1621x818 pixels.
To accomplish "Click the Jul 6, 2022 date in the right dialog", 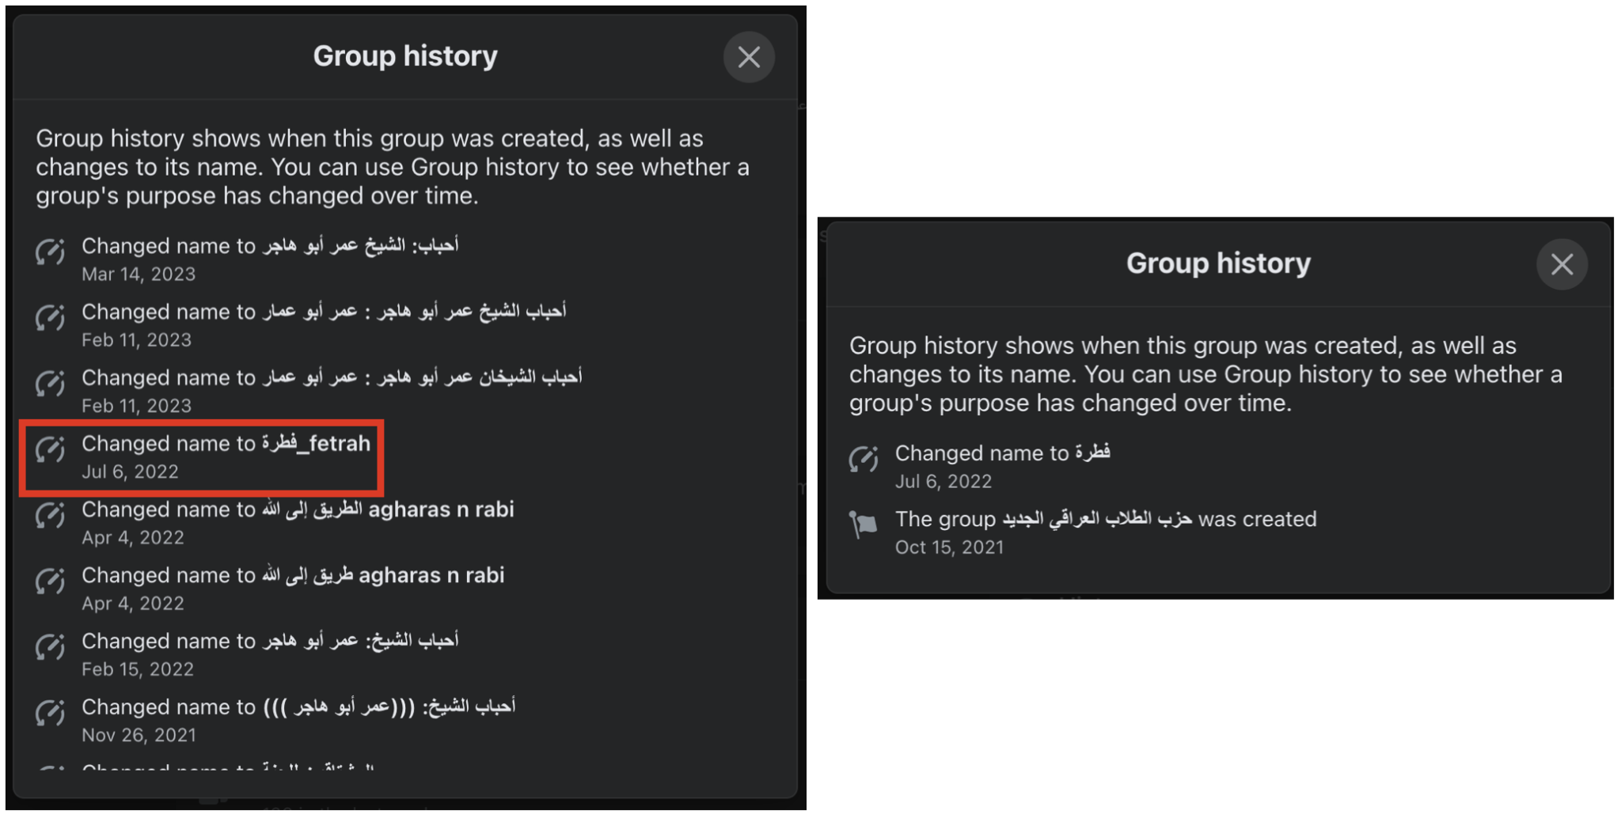I will 943,481.
